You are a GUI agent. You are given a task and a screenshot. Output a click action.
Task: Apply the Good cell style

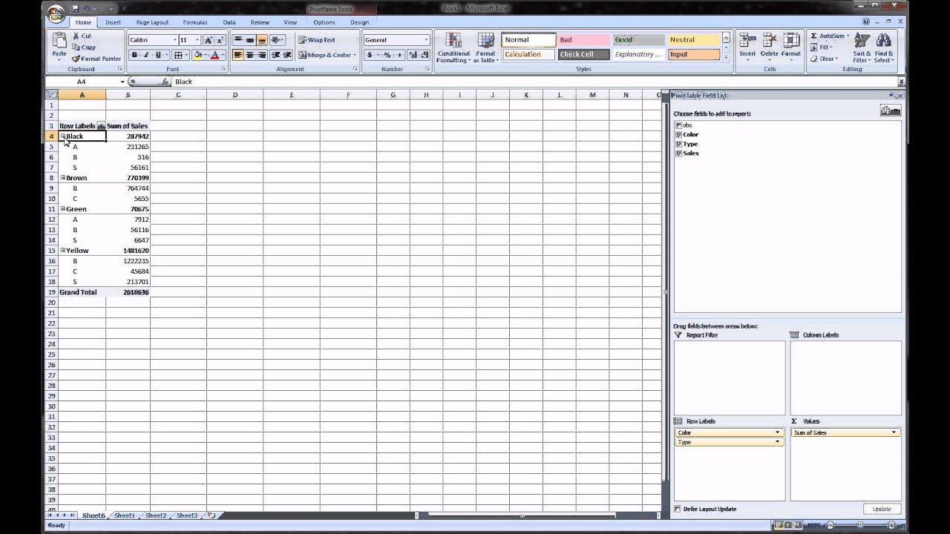pyautogui.click(x=638, y=40)
